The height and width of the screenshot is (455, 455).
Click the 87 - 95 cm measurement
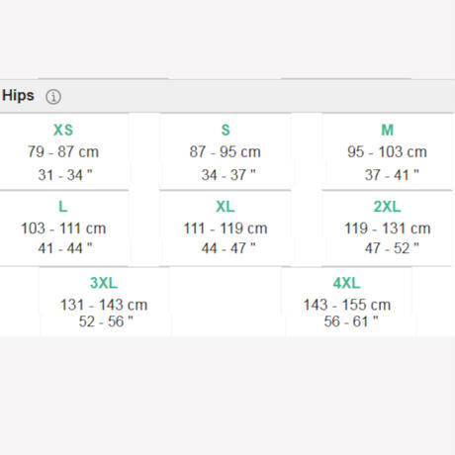coord(226,152)
